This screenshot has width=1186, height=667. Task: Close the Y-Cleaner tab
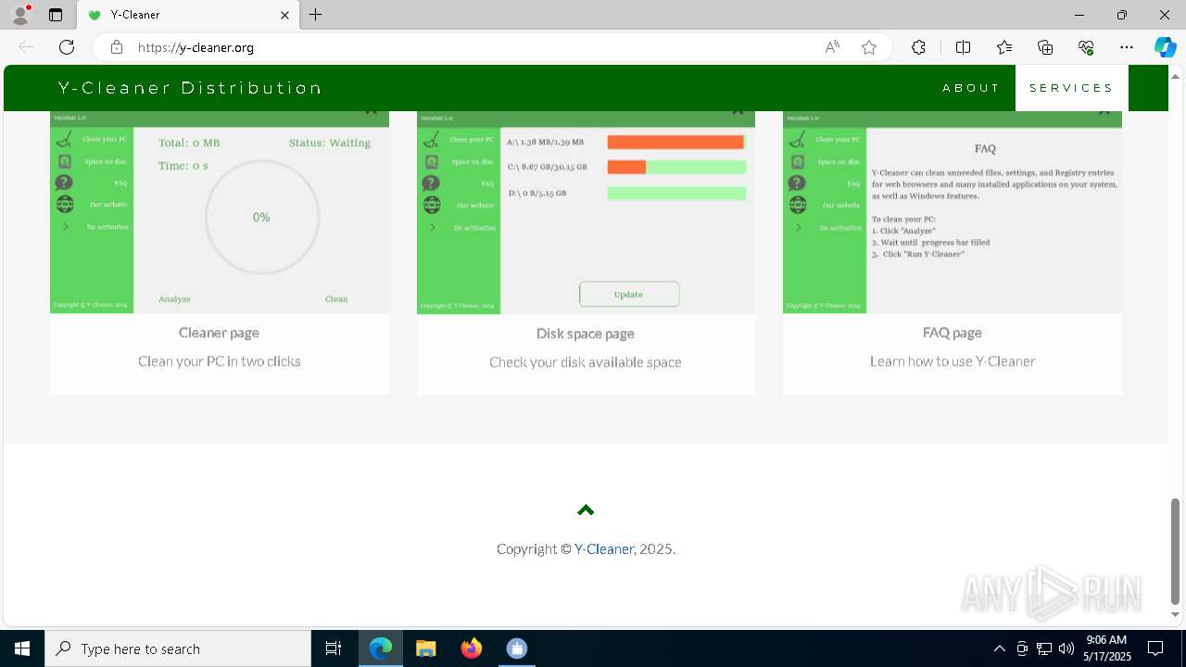284,15
